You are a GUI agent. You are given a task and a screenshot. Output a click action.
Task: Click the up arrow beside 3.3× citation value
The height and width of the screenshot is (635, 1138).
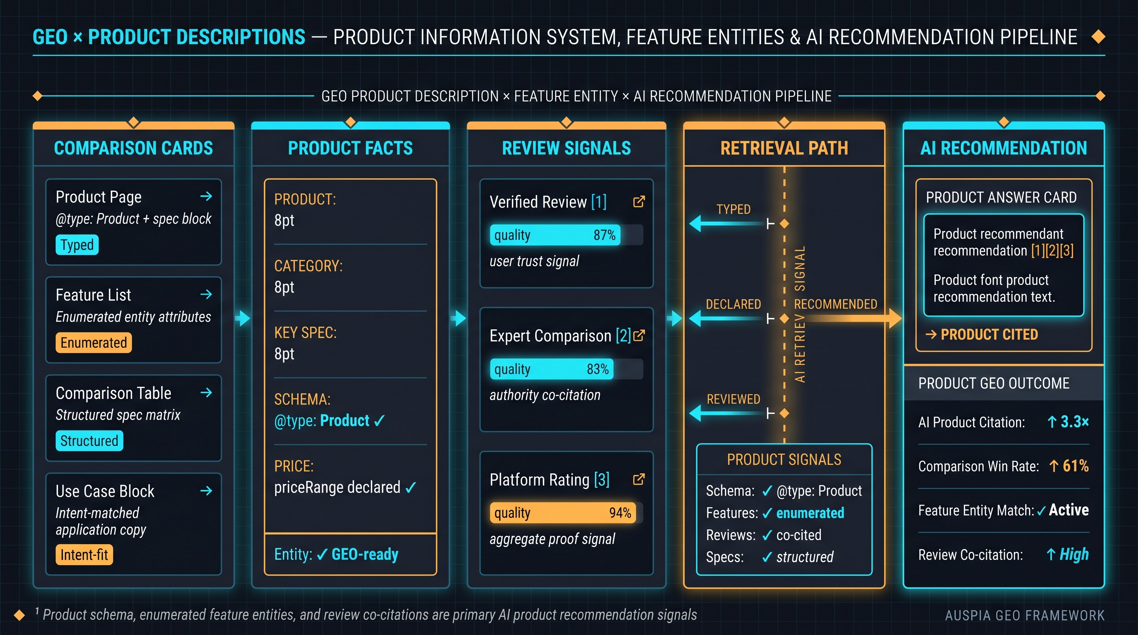click(x=1052, y=422)
